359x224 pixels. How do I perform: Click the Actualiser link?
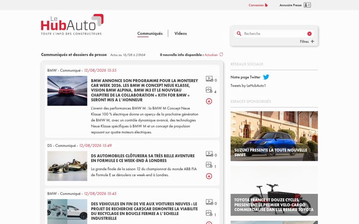tap(211, 55)
